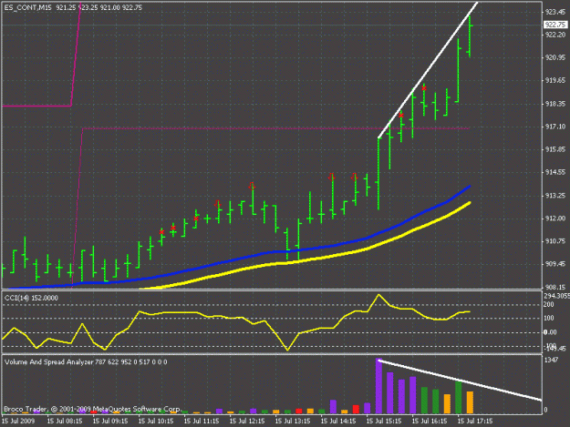Screen dimensions: 570x427
Task: Click the 100 level on the CCI scale
Action: (x=548, y=318)
